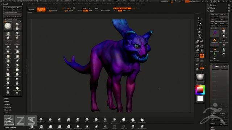
Task: Expand the Samples brush section
Action: pyautogui.click(x=7, y=104)
